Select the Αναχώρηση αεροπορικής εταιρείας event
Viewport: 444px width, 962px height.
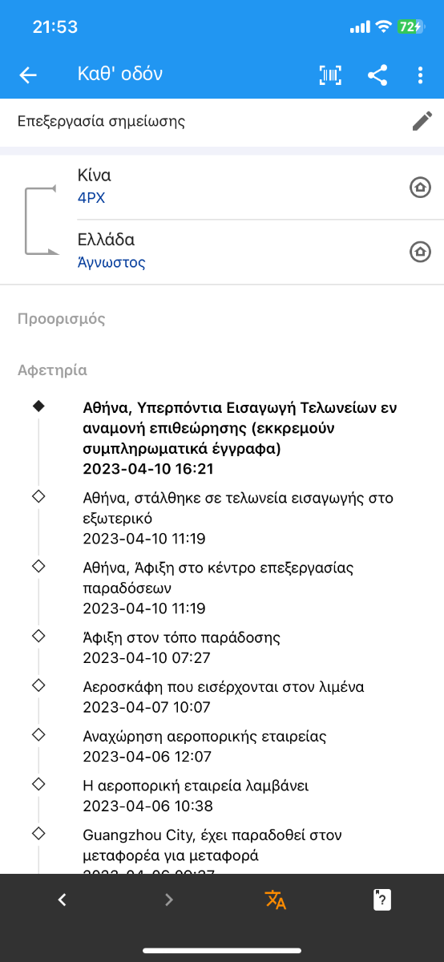click(x=204, y=746)
